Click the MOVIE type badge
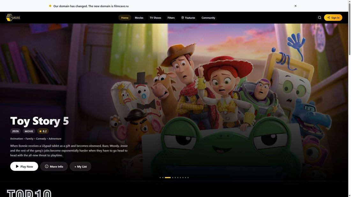 click(29, 131)
